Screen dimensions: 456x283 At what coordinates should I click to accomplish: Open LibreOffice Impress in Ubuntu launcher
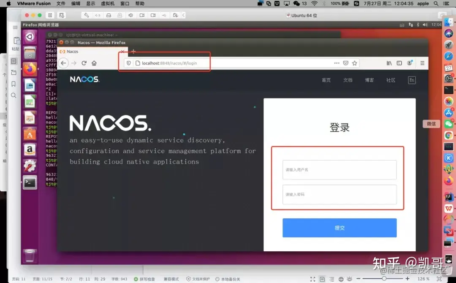tap(30, 118)
